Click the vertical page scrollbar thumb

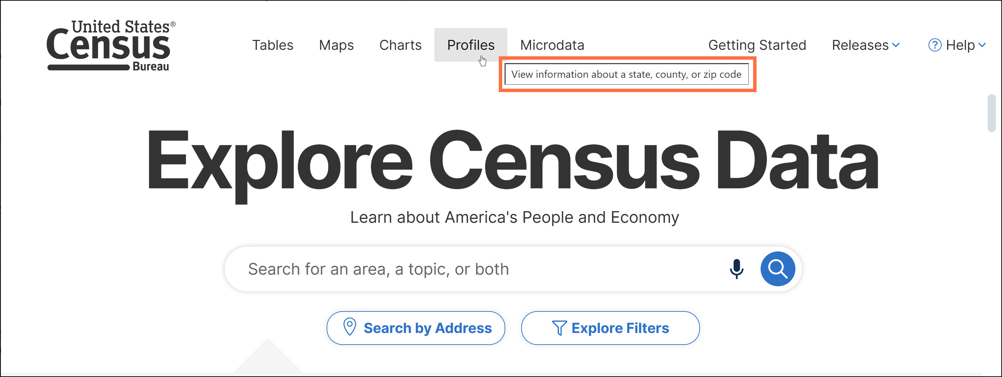click(x=991, y=113)
